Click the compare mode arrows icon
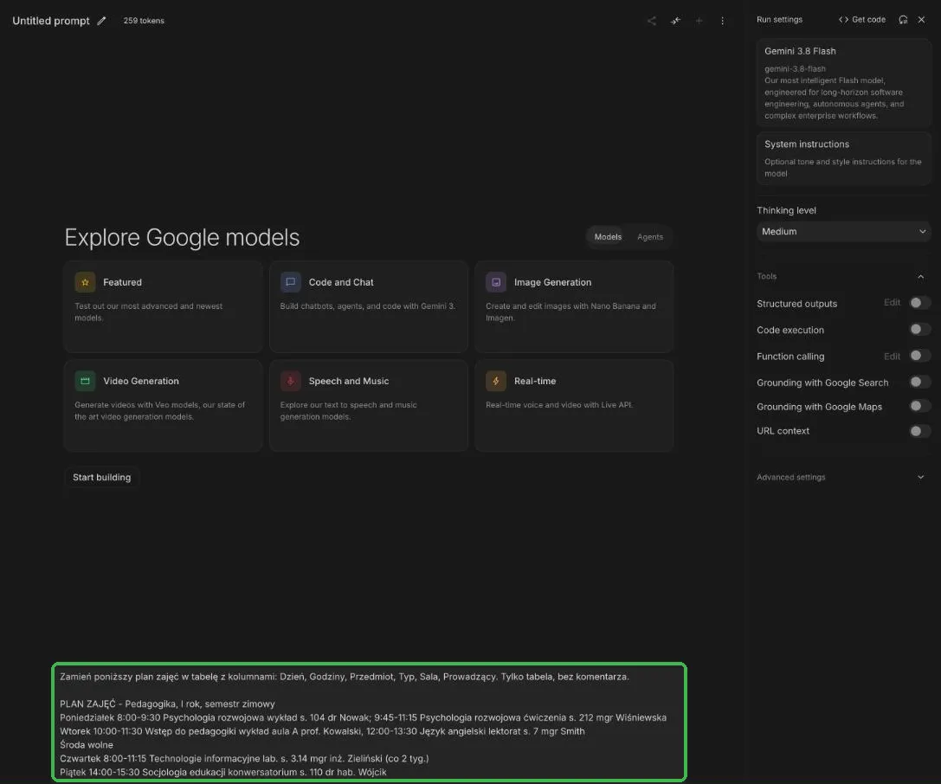Screen dimensions: 941x784 click(x=676, y=21)
